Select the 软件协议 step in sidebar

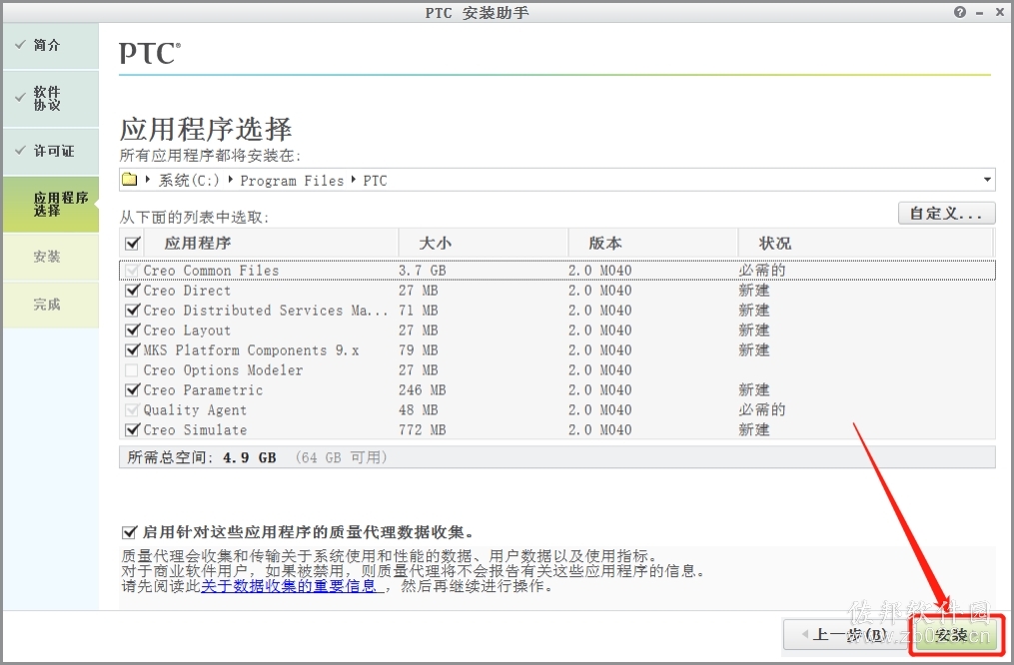(x=51, y=98)
